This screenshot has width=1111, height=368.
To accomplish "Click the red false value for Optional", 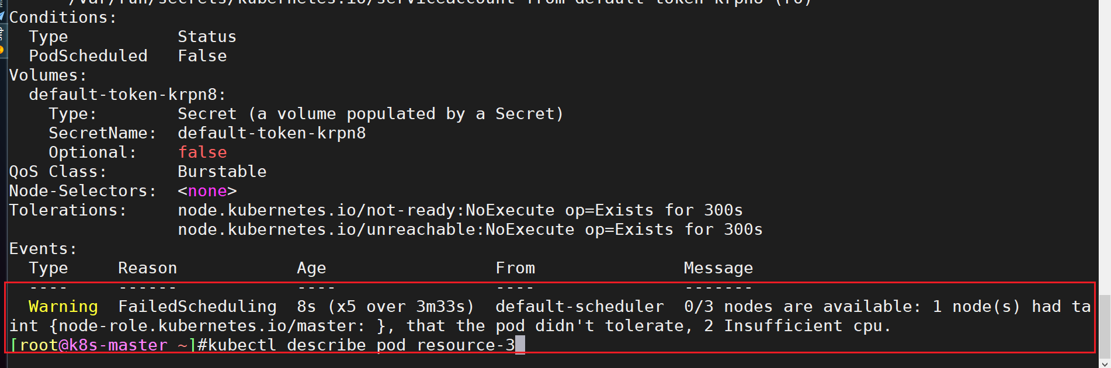I will click(x=202, y=152).
